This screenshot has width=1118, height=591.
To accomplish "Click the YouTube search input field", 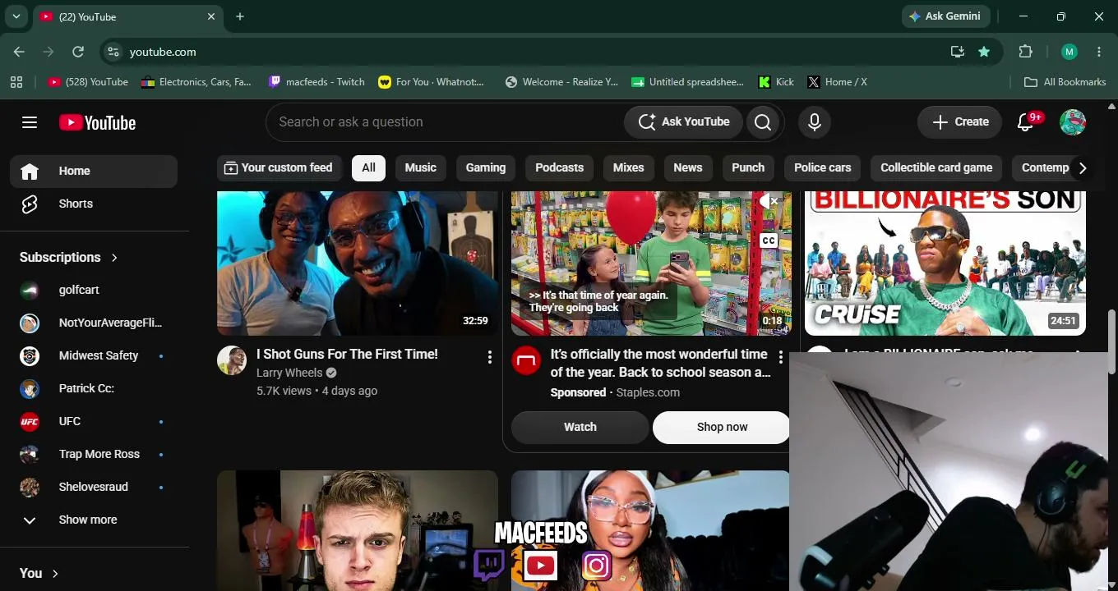I will click(x=444, y=122).
